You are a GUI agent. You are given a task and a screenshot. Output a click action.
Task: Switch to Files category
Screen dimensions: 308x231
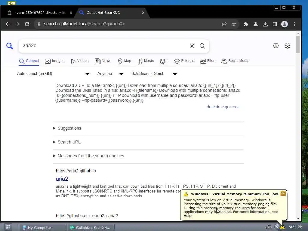(x=208, y=61)
